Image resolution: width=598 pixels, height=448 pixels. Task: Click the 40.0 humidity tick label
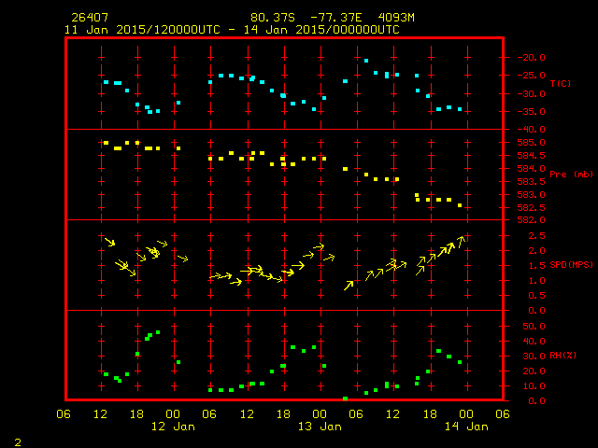[x=534, y=342]
